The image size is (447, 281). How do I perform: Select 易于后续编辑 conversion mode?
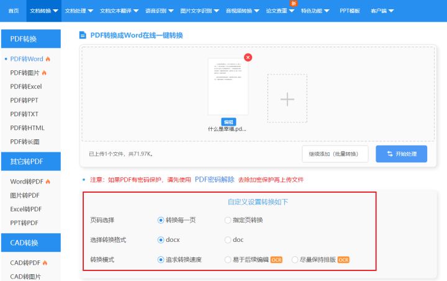(228, 259)
